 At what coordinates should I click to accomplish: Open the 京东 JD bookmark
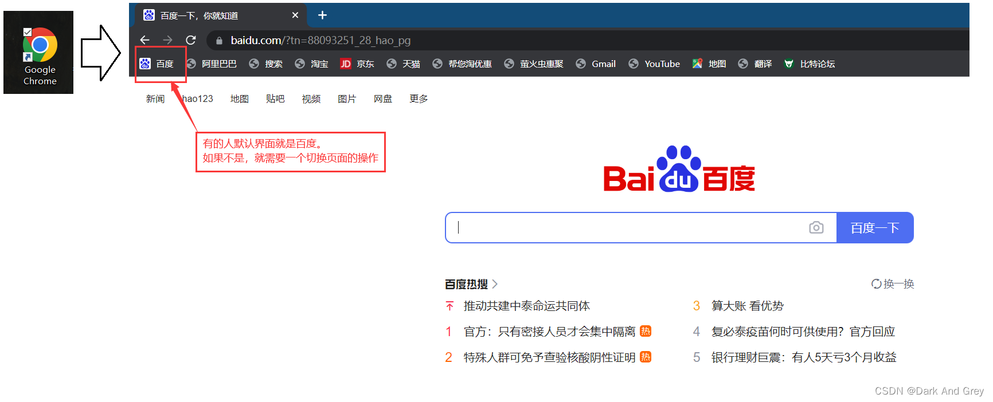point(357,64)
